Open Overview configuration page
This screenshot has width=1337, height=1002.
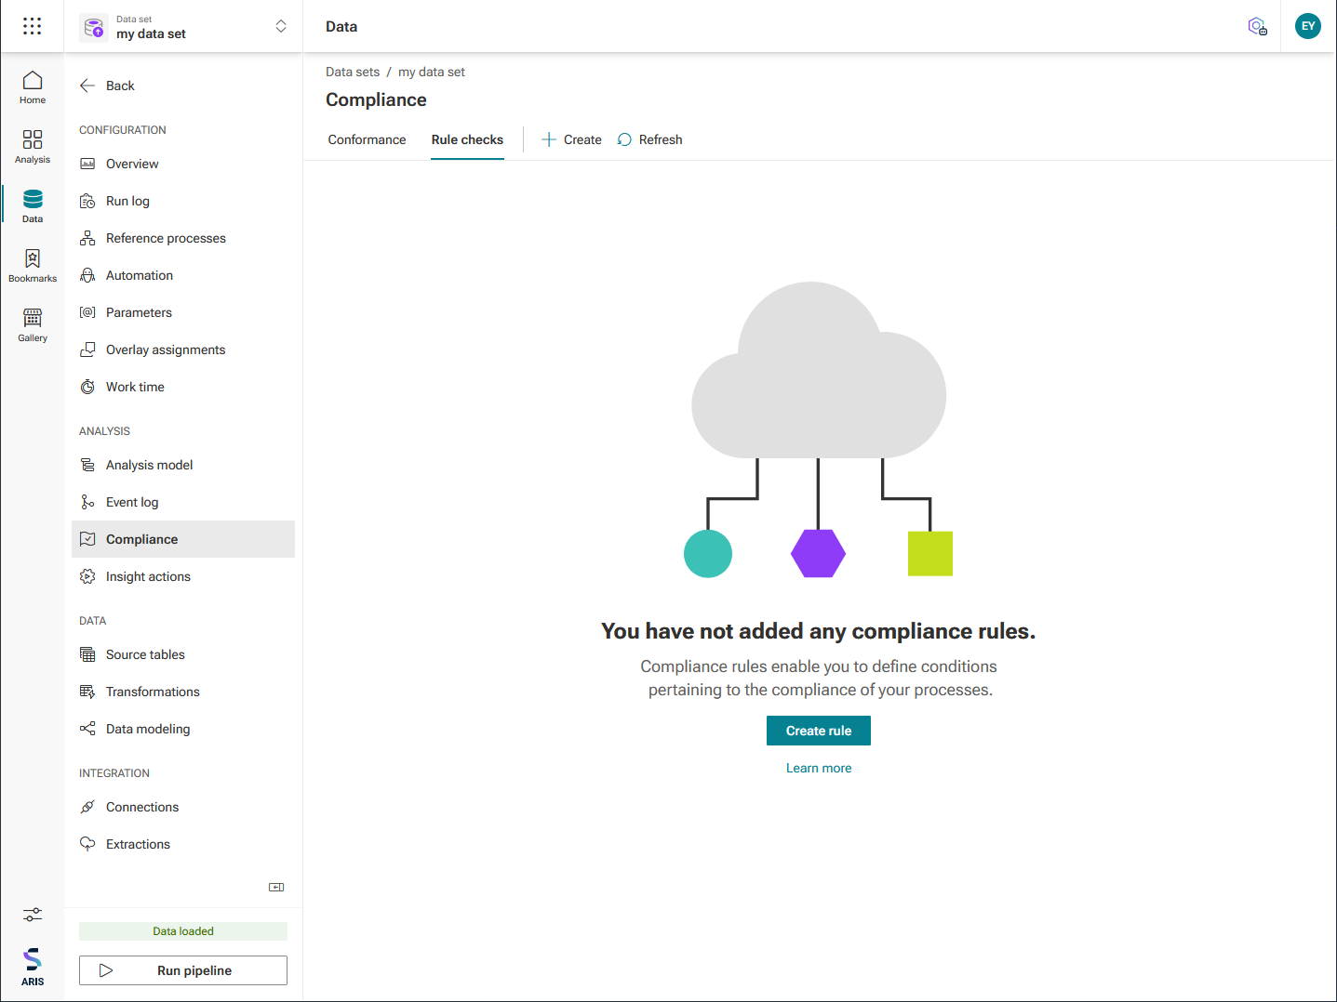coord(183,164)
